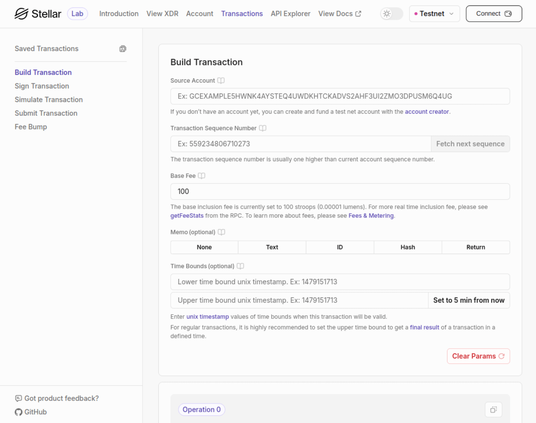Screen dimensions: 536x423
Task: Follow the Fees & Metering link
Action: (x=371, y=216)
